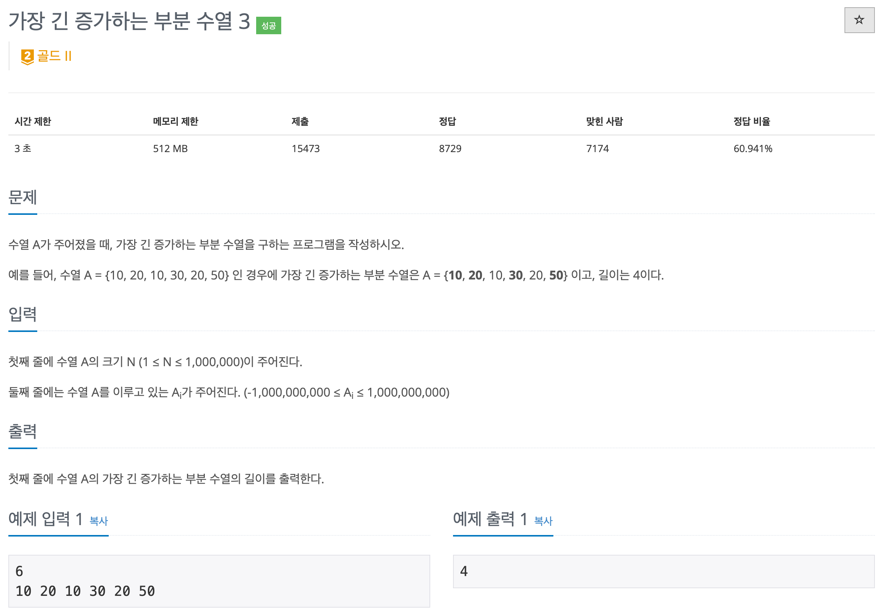Click the star favorite button
884x616 pixels.
tap(859, 20)
